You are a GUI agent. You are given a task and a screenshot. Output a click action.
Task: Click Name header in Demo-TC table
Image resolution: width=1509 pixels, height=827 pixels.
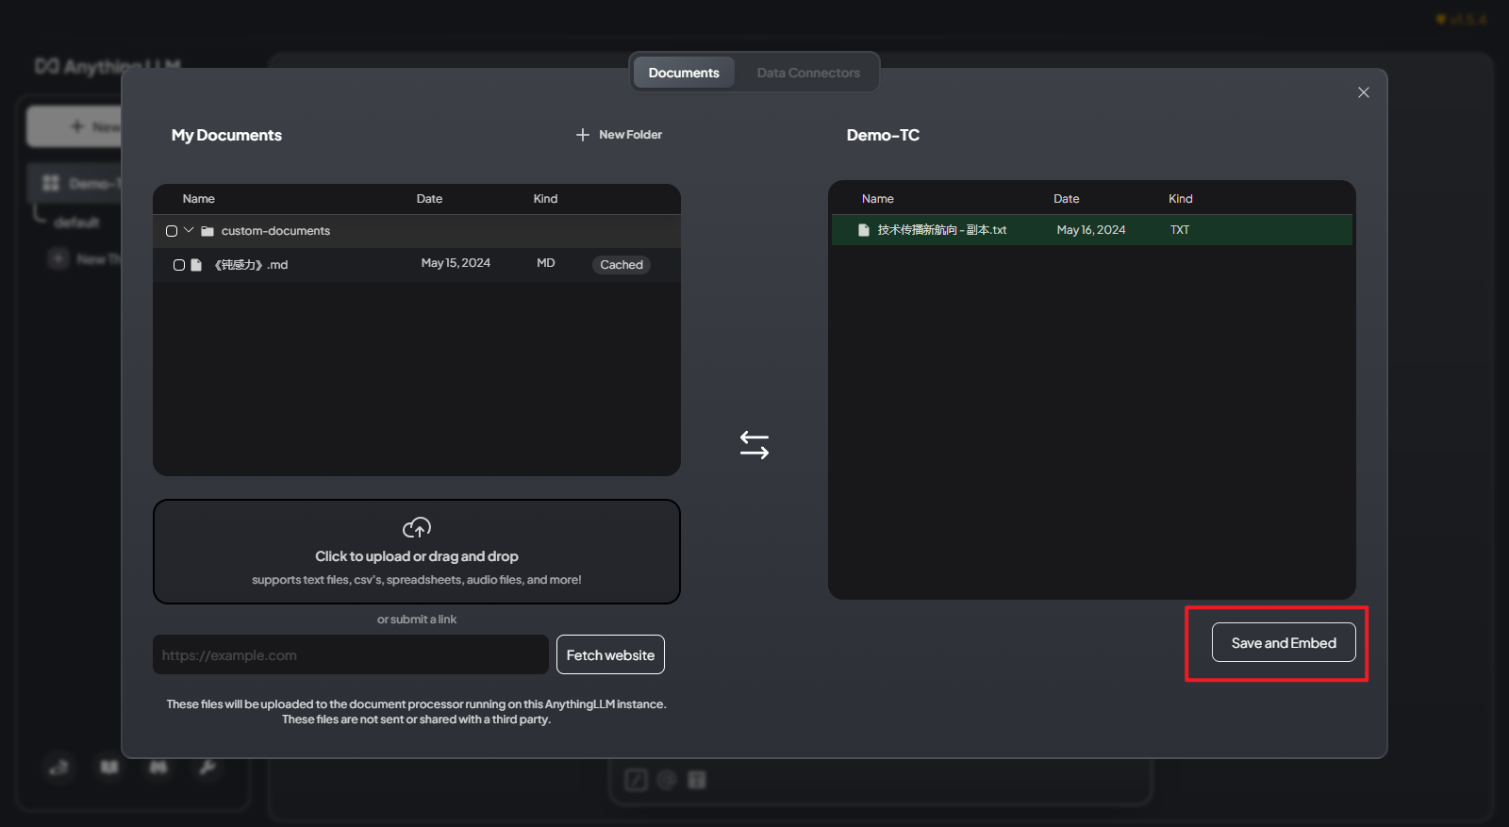click(x=878, y=199)
